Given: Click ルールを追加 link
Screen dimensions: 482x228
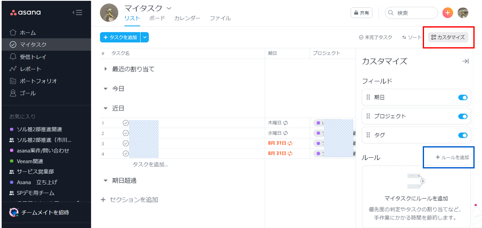Looking at the screenshot, I should [452, 157].
